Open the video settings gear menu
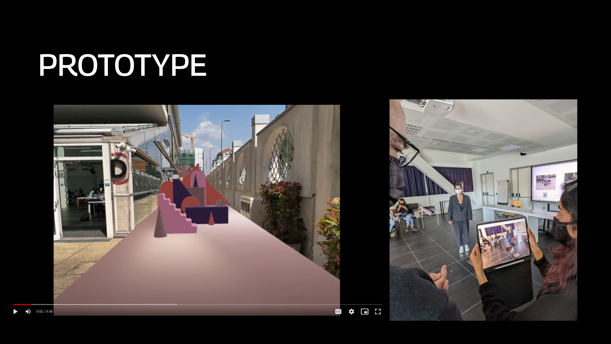 [351, 312]
